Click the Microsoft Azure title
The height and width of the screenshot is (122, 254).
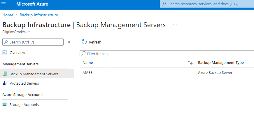32,4
